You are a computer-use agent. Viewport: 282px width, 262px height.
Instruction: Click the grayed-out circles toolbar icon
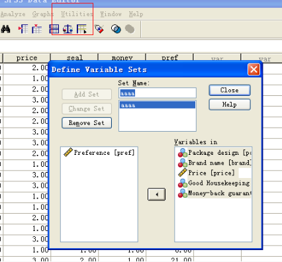[x=130, y=29]
